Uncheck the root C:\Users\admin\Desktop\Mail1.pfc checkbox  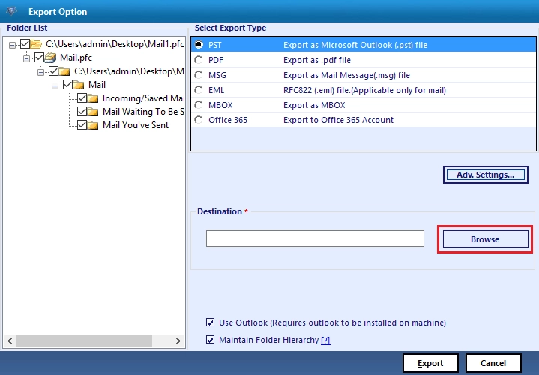click(25, 44)
